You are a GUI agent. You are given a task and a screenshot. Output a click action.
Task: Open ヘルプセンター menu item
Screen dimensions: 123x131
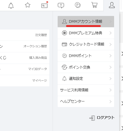[86, 101]
